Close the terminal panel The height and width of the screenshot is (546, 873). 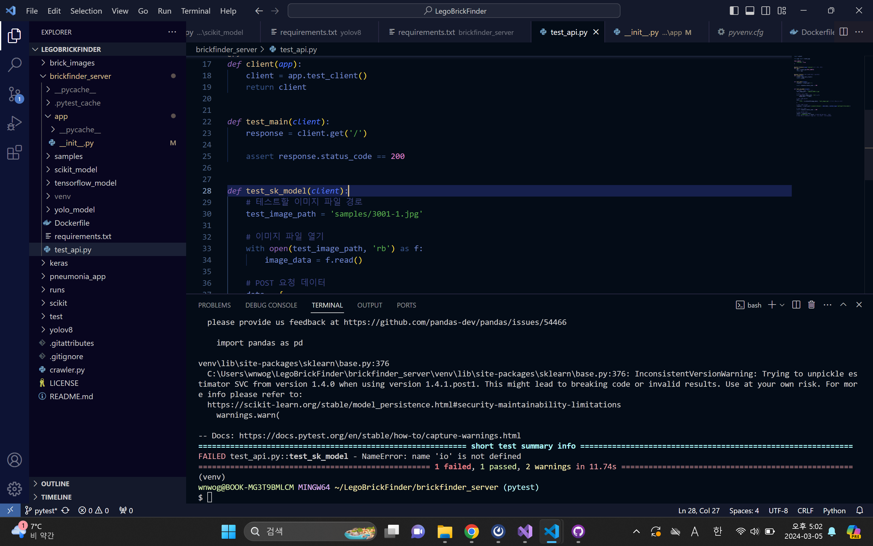(859, 305)
